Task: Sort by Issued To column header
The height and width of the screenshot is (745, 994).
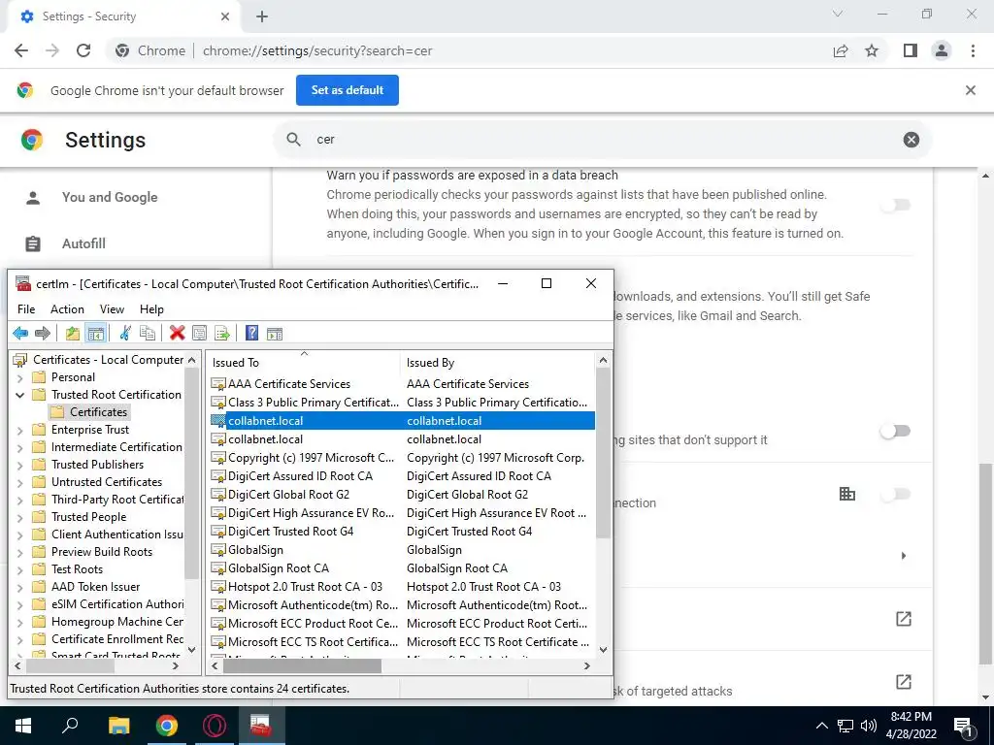Action: coord(304,363)
